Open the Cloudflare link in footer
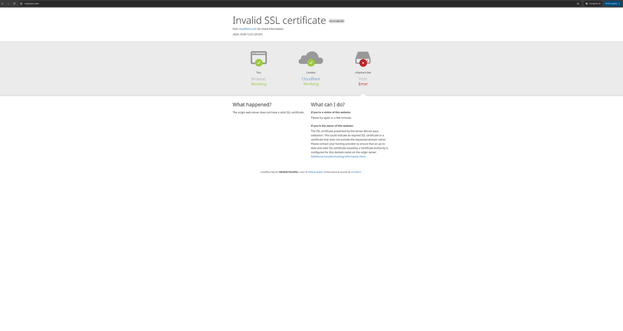The image size is (623, 331). (356, 172)
